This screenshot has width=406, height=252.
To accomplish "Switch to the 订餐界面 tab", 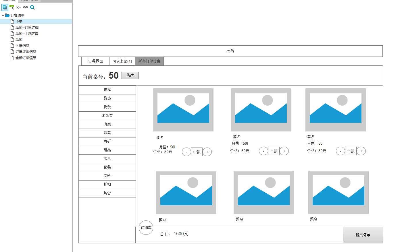I will (95, 61).
